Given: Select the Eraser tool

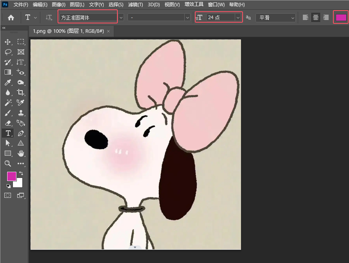Looking at the screenshot, I should click(8, 123).
